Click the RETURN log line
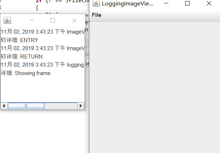 pyautogui.click(x=22, y=57)
